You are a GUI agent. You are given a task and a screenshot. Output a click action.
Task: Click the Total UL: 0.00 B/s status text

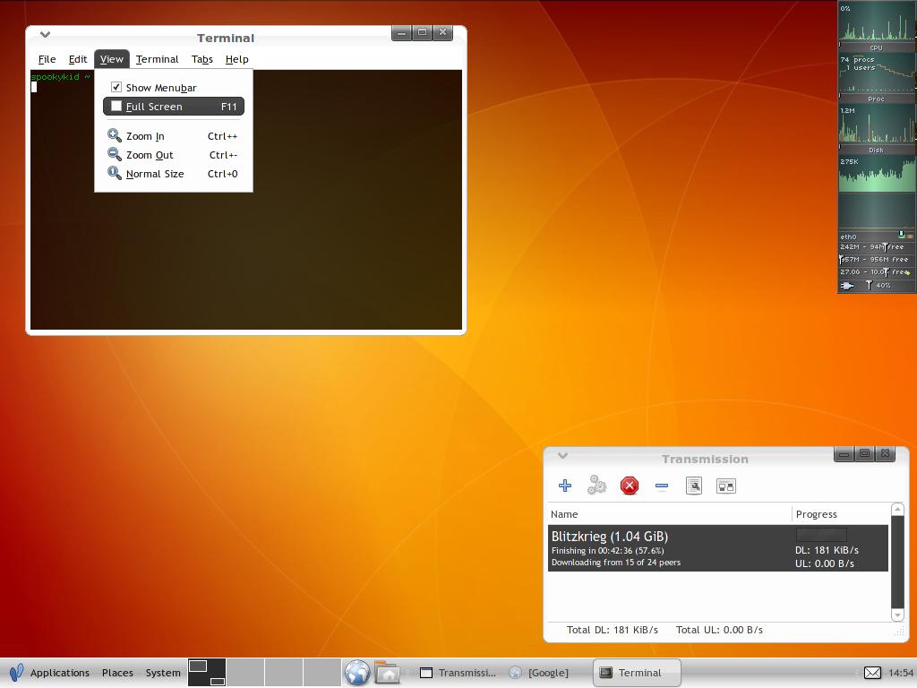coord(719,630)
